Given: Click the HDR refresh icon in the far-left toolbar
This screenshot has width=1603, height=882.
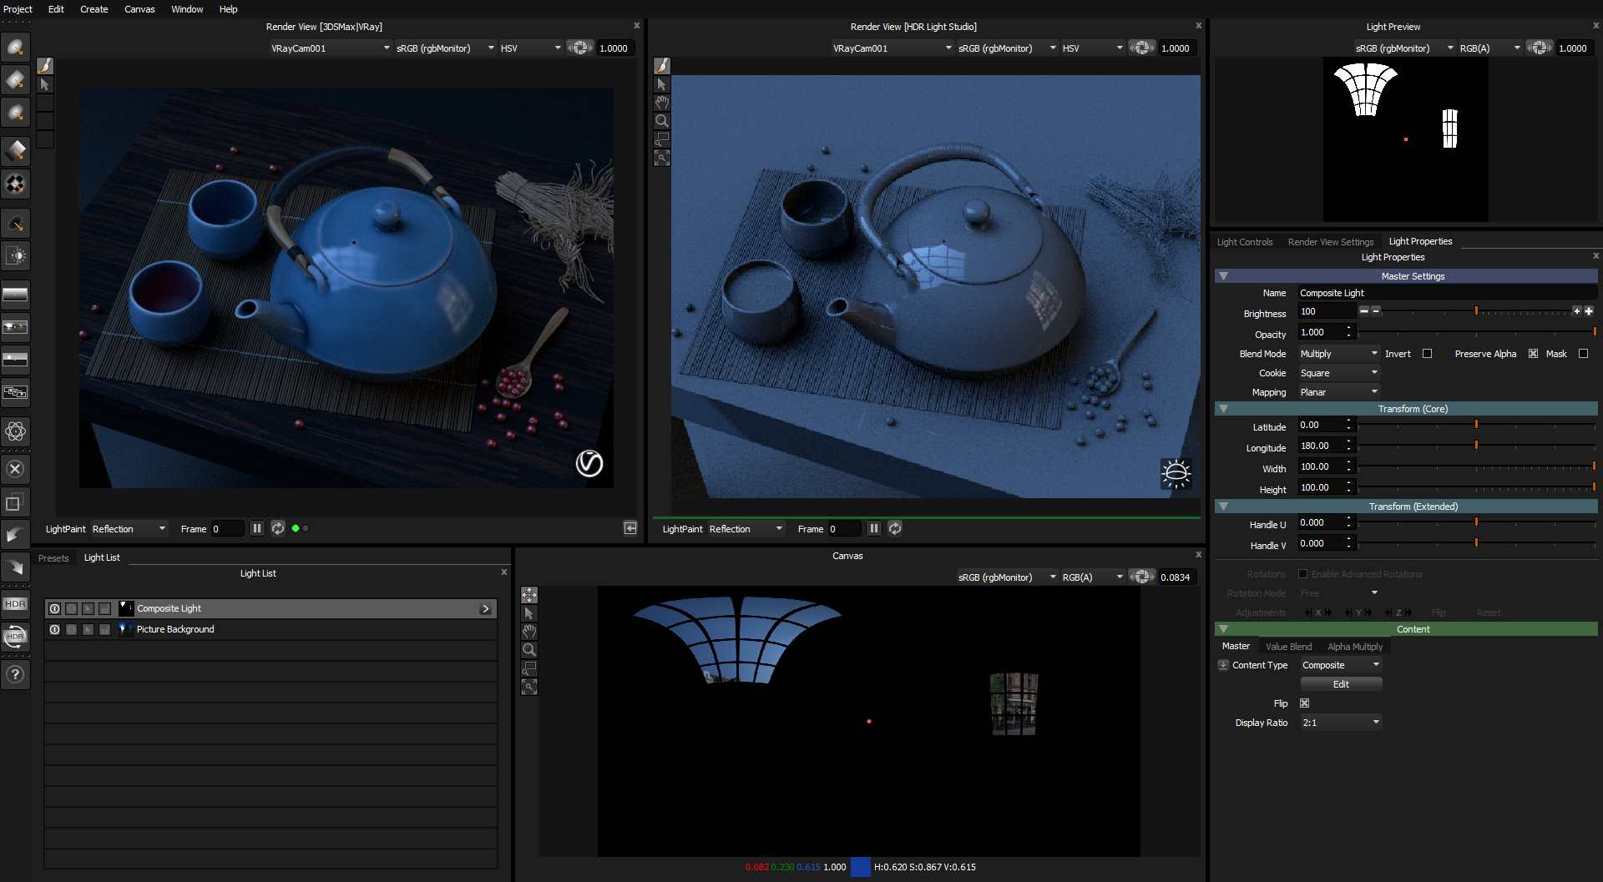Looking at the screenshot, I should click(15, 637).
